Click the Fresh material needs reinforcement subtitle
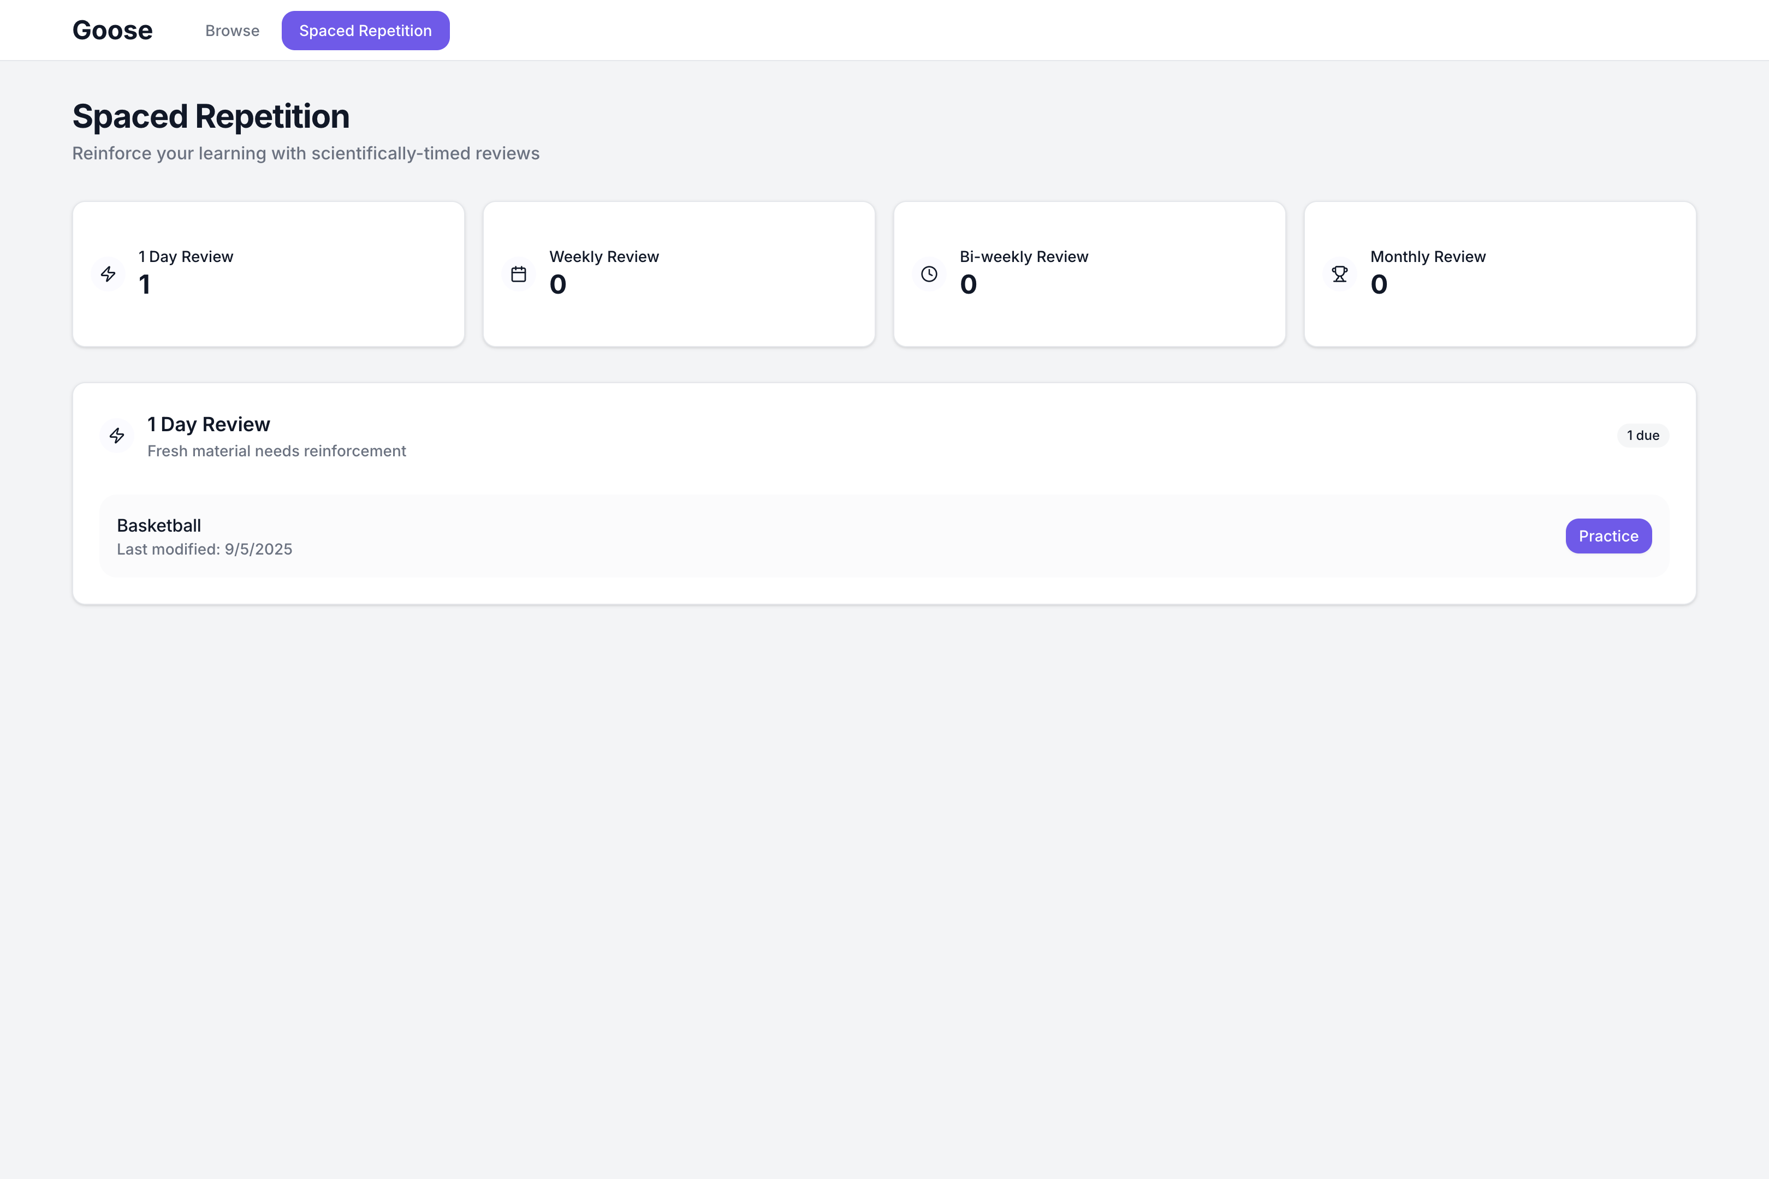This screenshot has height=1179, width=1769. coord(277,451)
